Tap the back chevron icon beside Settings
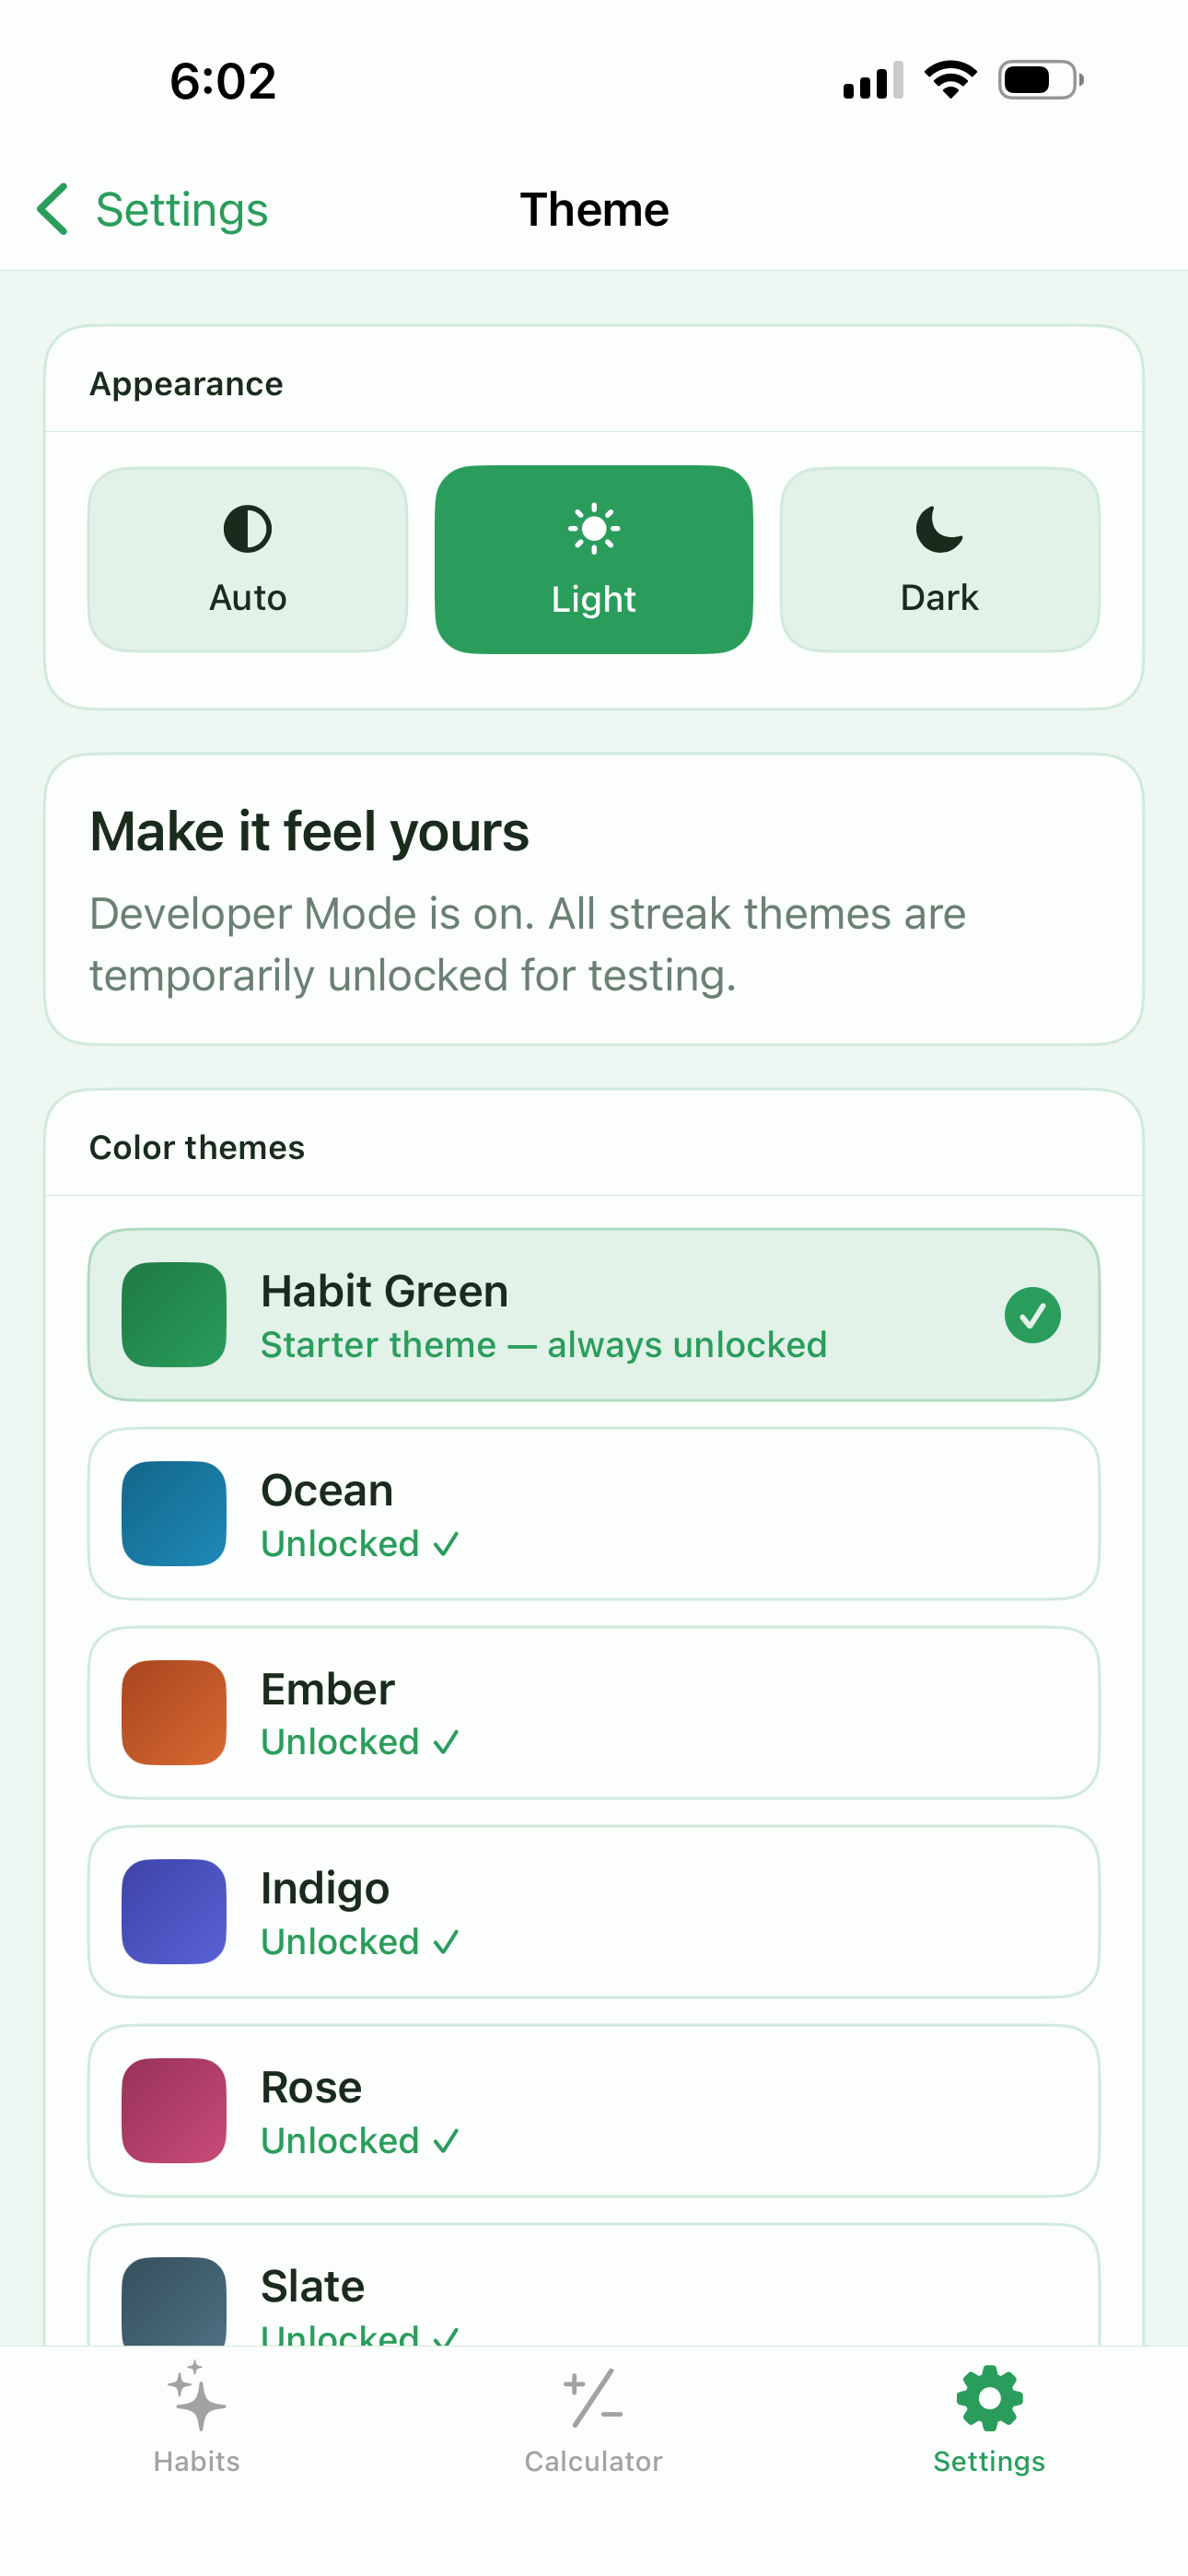 (x=52, y=209)
